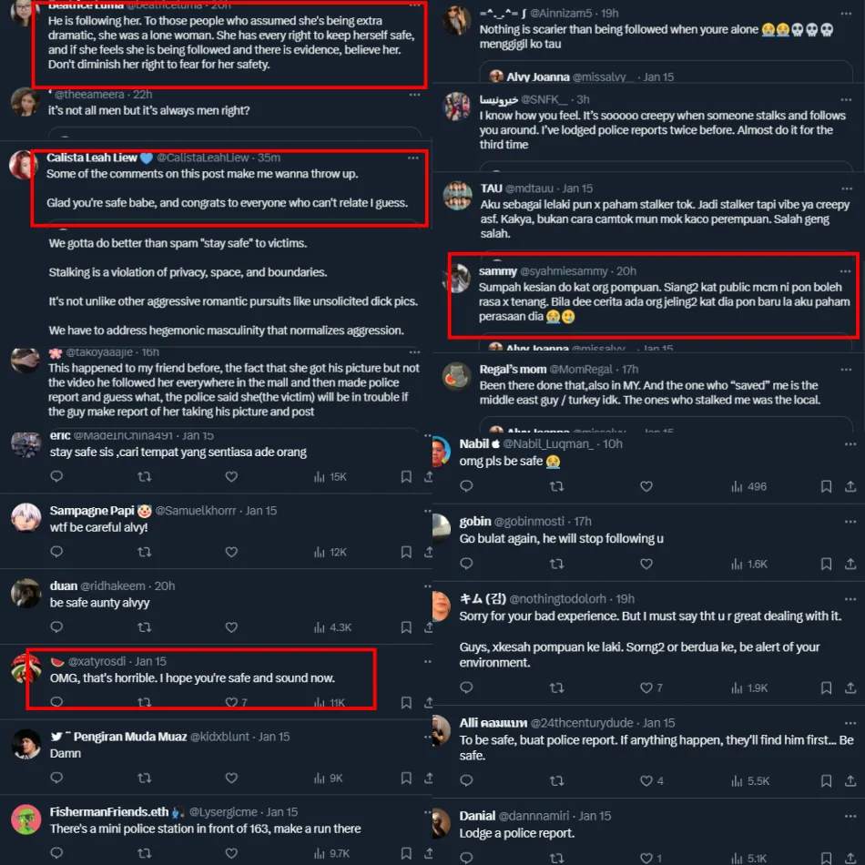Toggle like on @nothingtodolorh's tweet with 7 likes

(651, 688)
